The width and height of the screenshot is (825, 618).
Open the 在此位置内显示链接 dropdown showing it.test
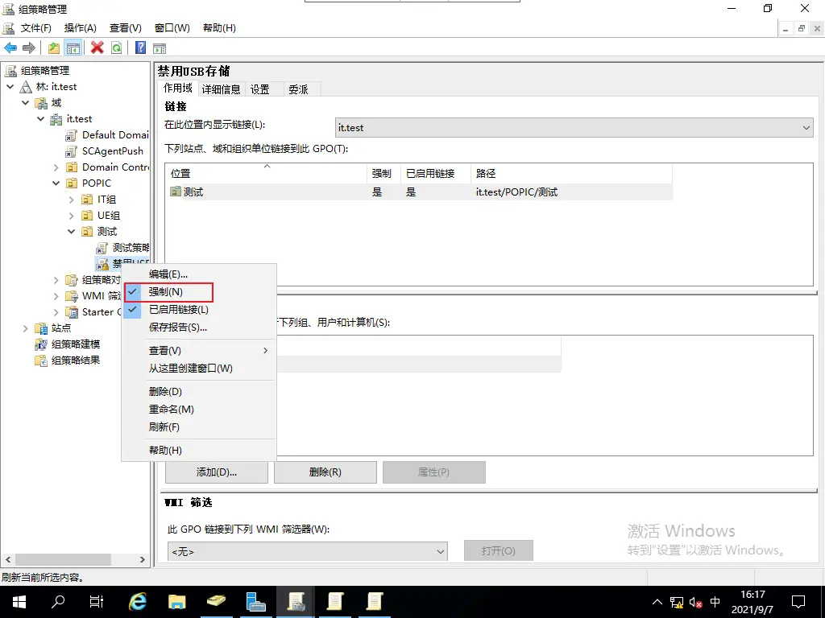coord(574,128)
